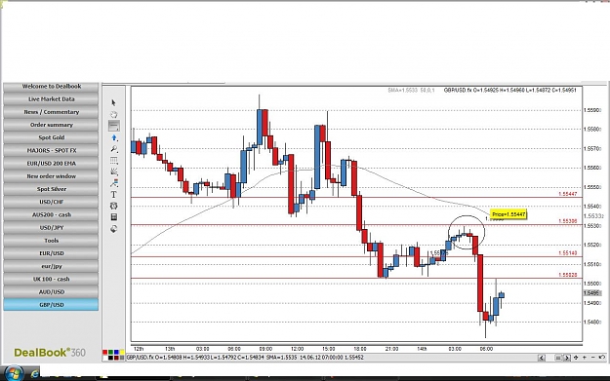This screenshot has height=381, width=610.
Task: Open Welcome to Dealbook tab
Action: [51, 86]
